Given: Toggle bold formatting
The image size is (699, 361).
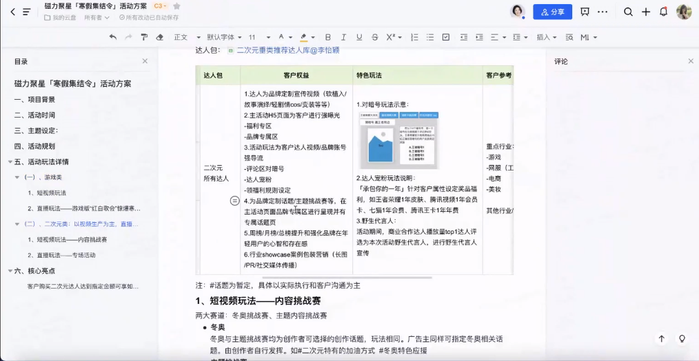Looking at the screenshot, I should 328,37.
